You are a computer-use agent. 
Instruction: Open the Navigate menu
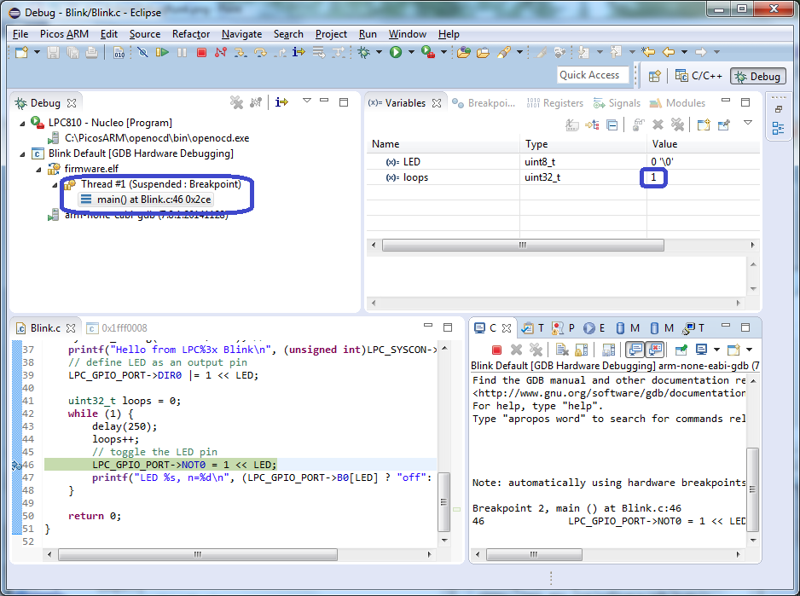tap(242, 34)
